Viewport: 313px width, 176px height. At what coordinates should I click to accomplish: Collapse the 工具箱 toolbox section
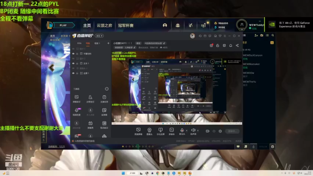pyautogui.click(x=106, y=89)
